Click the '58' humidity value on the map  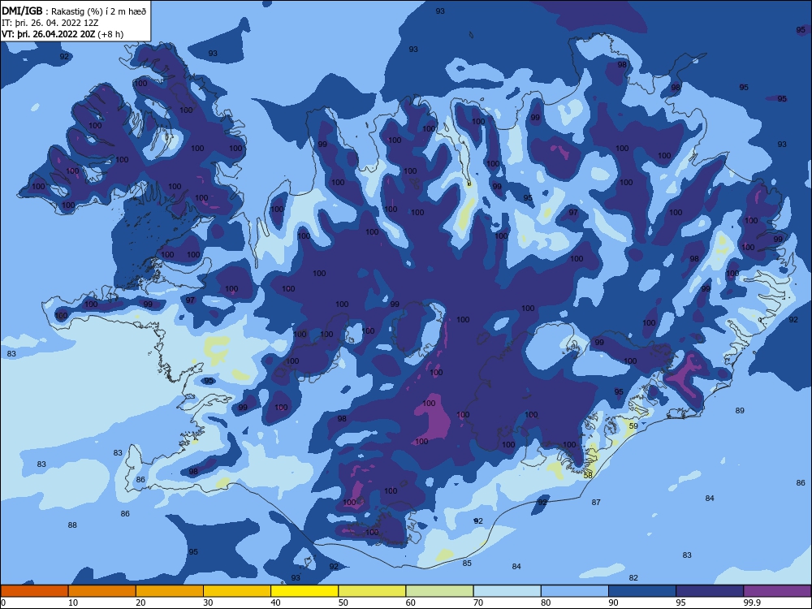click(588, 475)
